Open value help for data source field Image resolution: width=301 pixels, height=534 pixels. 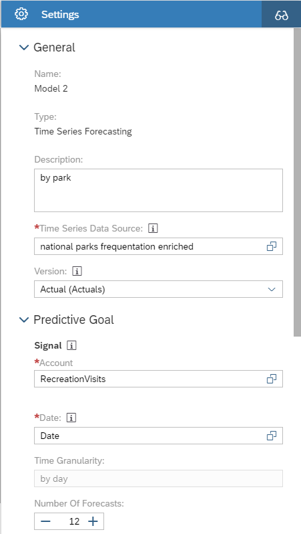pyautogui.click(x=272, y=246)
